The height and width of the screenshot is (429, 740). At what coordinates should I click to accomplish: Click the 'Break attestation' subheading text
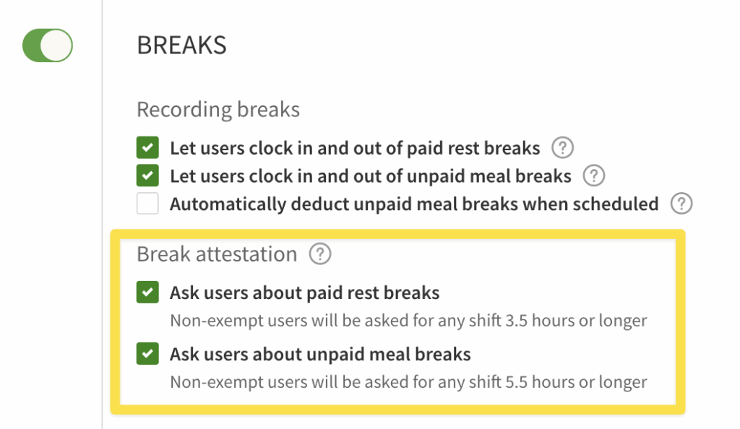pos(217,254)
